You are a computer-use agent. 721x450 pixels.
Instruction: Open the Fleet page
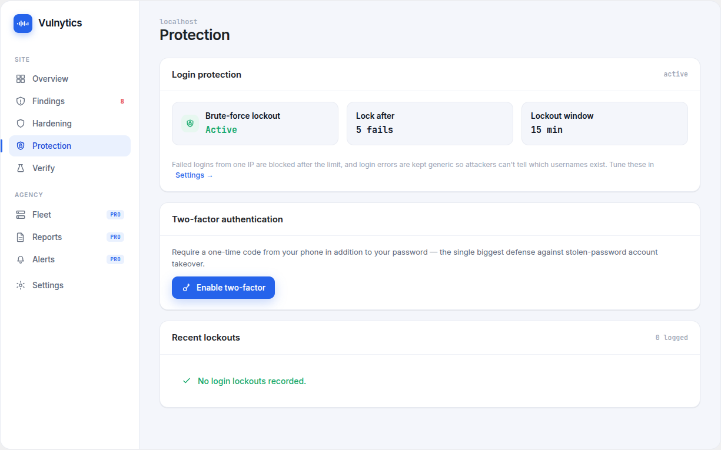[x=69, y=215]
